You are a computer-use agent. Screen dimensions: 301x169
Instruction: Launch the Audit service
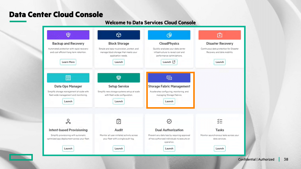[119, 149]
